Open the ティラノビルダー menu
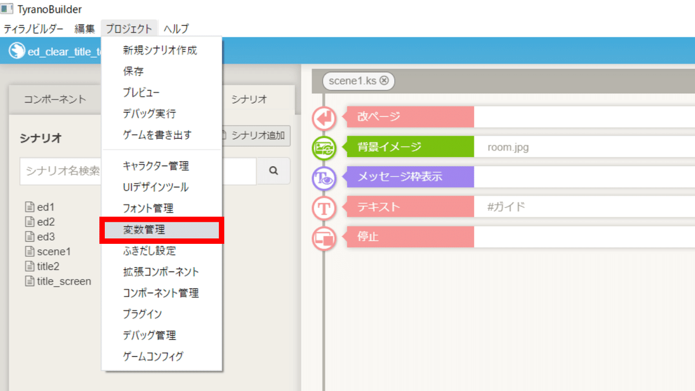The height and width of the screenshot is (391, 695). click(33, 28)
